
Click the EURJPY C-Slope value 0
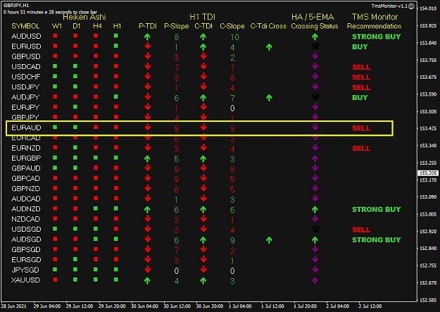pos(232,108)
